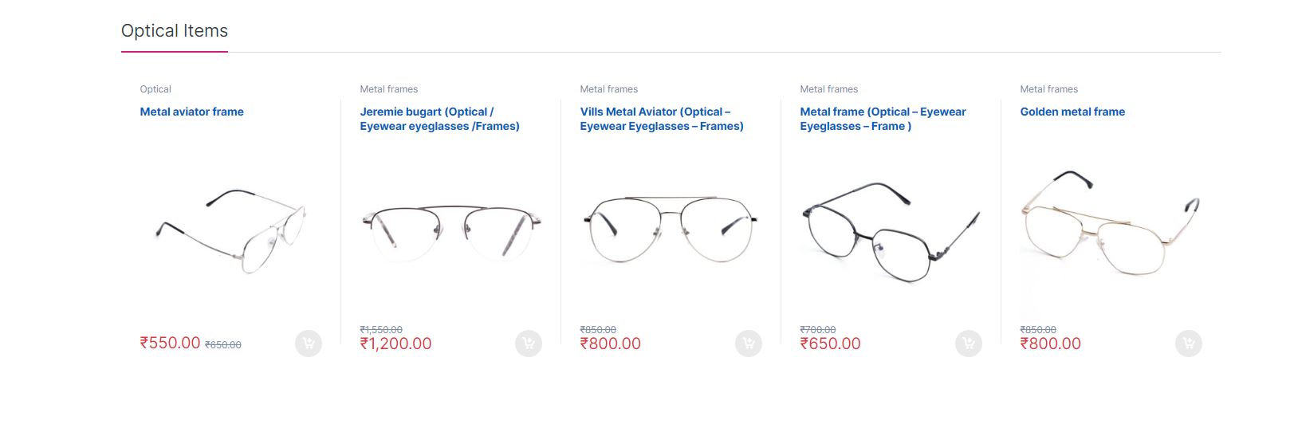Viewport: 1298px width, 432px height.
Task: Add Jeremie bugart frame to cart
Action: pos(529,344)
